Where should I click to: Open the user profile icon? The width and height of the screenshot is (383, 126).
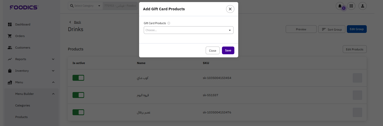point(362,6)
